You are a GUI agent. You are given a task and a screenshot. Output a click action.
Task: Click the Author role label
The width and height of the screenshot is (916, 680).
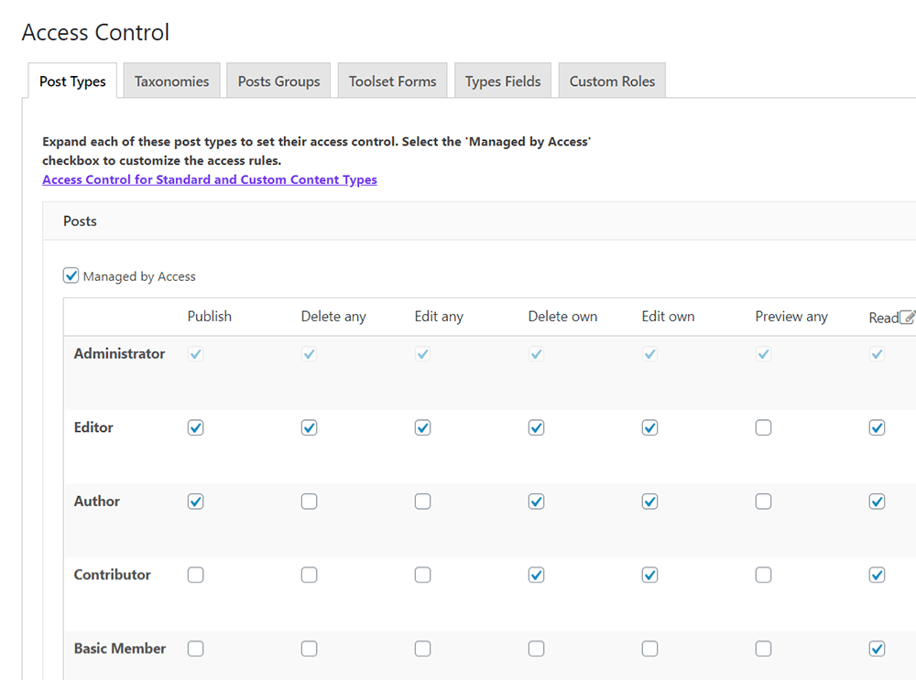[x=97, y=501]
